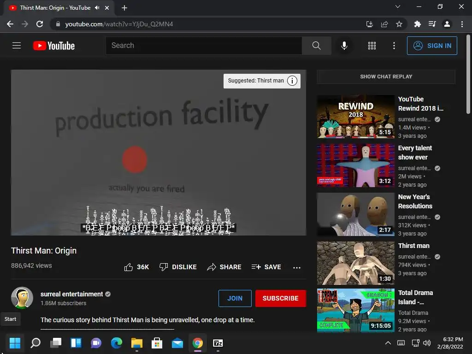The width and height of the screenshot is (472, 354).
Task: Click the search magnifier button
Action: pyautogui.click(x=316, y=46)
